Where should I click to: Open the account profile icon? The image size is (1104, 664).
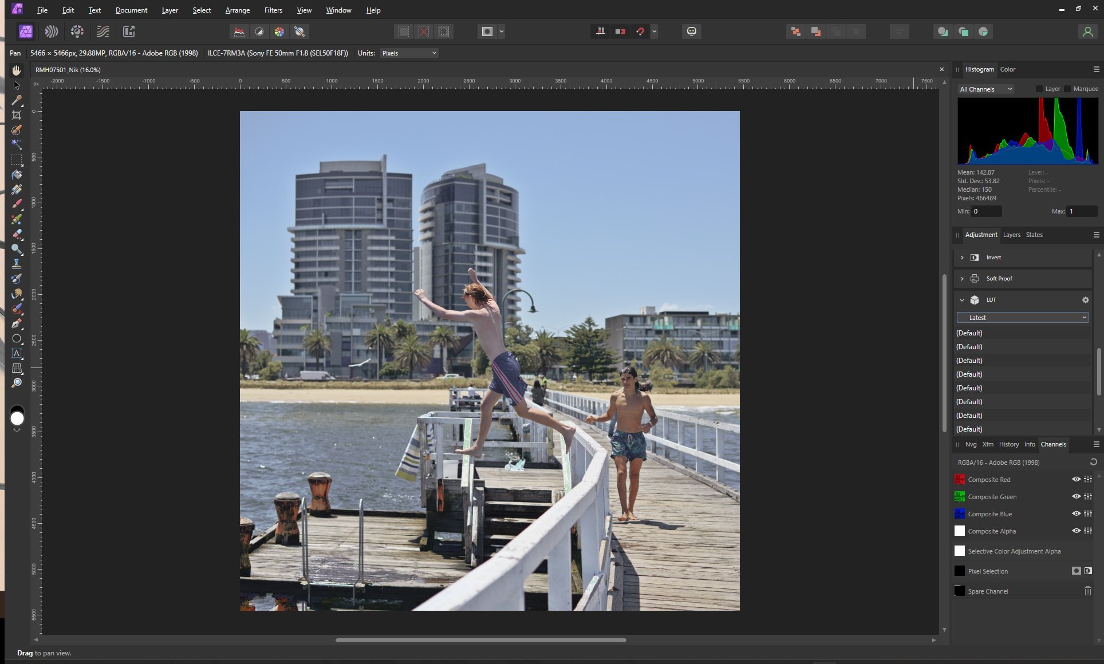coord(1087,31)
